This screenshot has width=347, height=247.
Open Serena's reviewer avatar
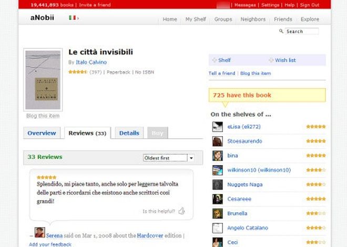point(40,232)
